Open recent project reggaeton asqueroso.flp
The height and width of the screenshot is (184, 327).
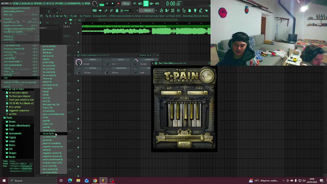(x=53, y=147)
